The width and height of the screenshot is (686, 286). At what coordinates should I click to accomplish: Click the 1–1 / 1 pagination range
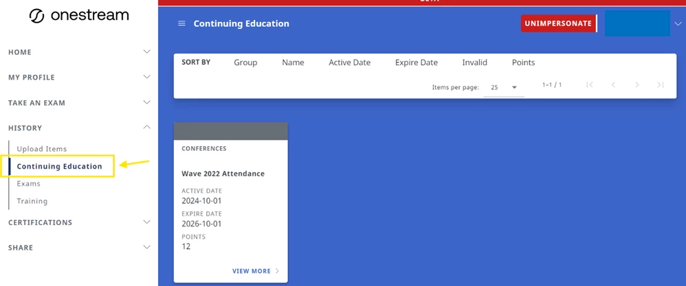552,85
